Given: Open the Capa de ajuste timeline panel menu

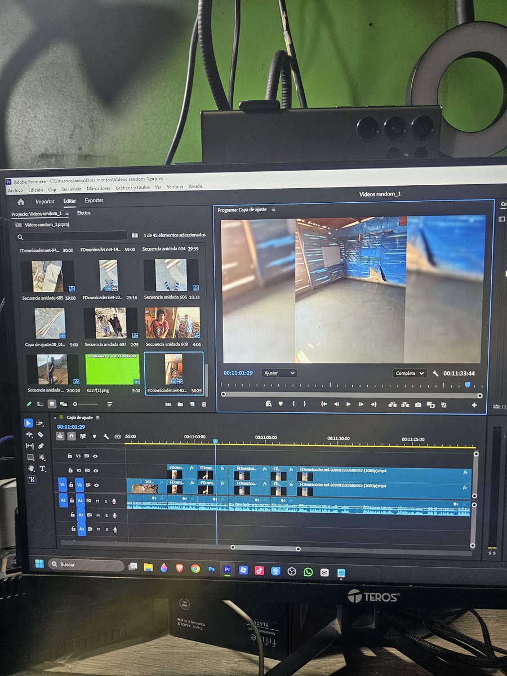Looking at the screenshot, I should pyautogui.click(x=97, y=417).
